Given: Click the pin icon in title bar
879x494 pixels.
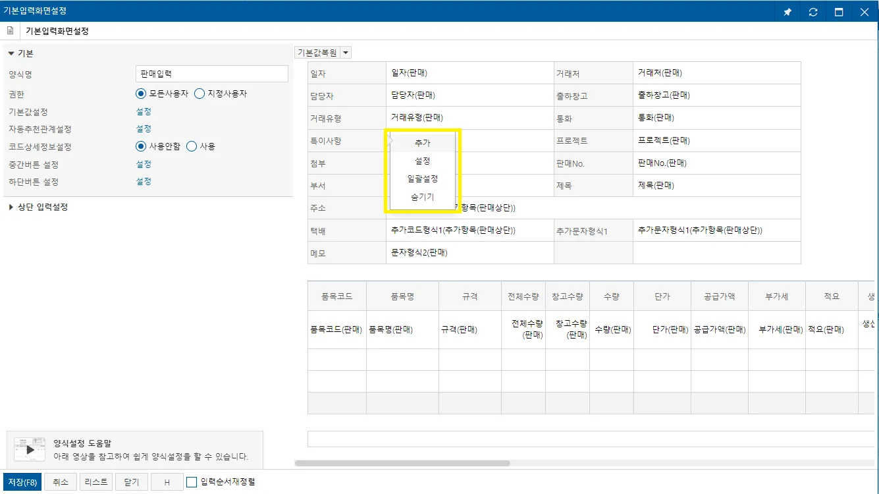Looking at the screenshot, I should pos(787,12).
